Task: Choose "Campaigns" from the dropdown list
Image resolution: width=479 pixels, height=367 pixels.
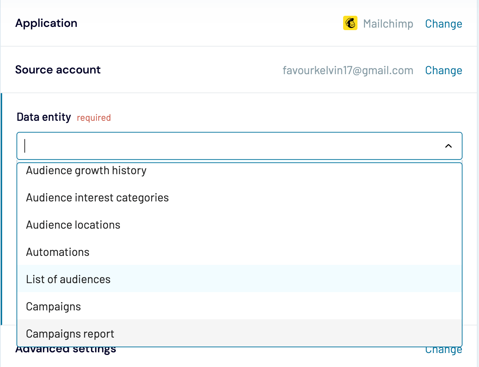Action: (53, 306)
